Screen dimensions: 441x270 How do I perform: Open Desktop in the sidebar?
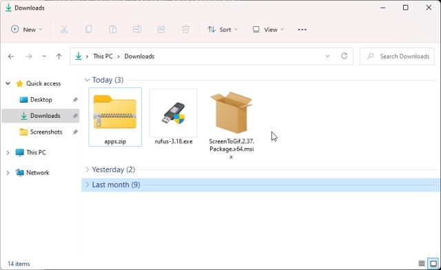pyautogui.click(x=41, y=100)
